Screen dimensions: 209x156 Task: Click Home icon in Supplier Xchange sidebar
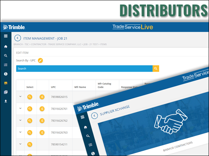pos(85,127)
